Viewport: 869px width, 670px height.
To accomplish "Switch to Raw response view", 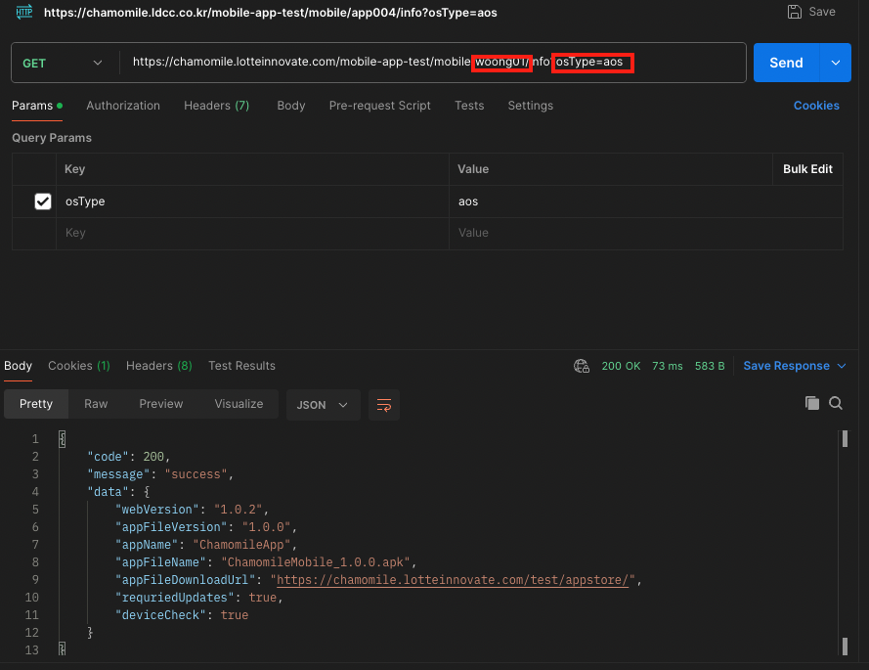I will tap(96, 404).
